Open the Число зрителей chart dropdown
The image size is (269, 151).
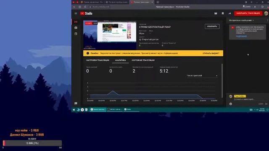[x=202, y=75]
